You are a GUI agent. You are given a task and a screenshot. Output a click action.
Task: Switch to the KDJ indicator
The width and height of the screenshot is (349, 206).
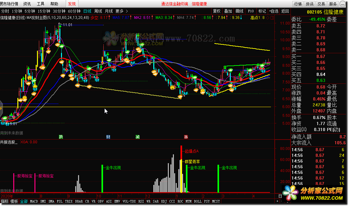click(164, 201)
